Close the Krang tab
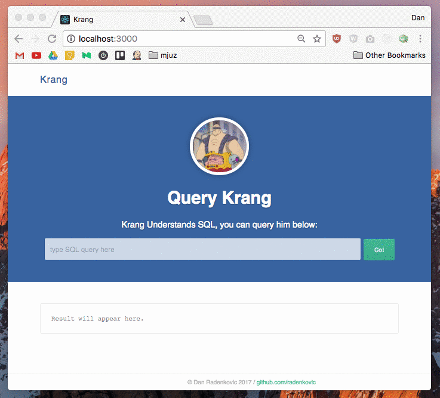The width and height of the screenshot is (440, 398). point(183,20)
